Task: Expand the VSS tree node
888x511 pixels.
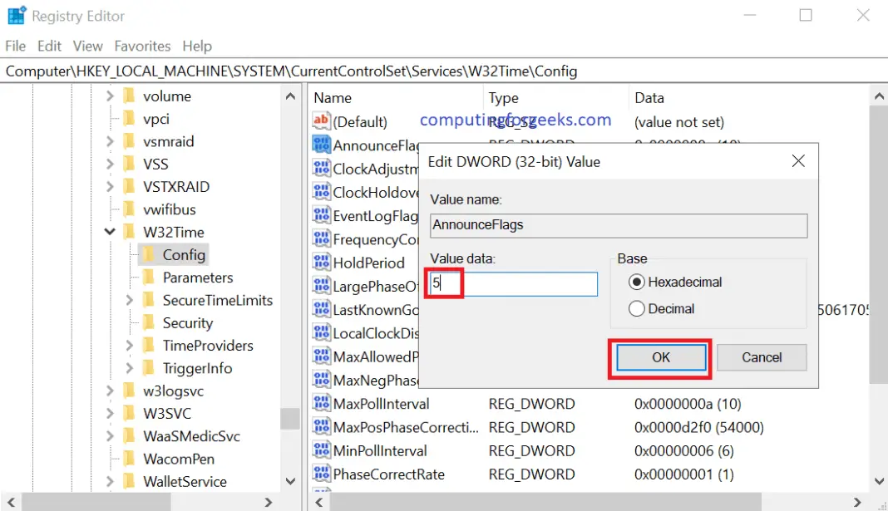Action: point(109,164)
